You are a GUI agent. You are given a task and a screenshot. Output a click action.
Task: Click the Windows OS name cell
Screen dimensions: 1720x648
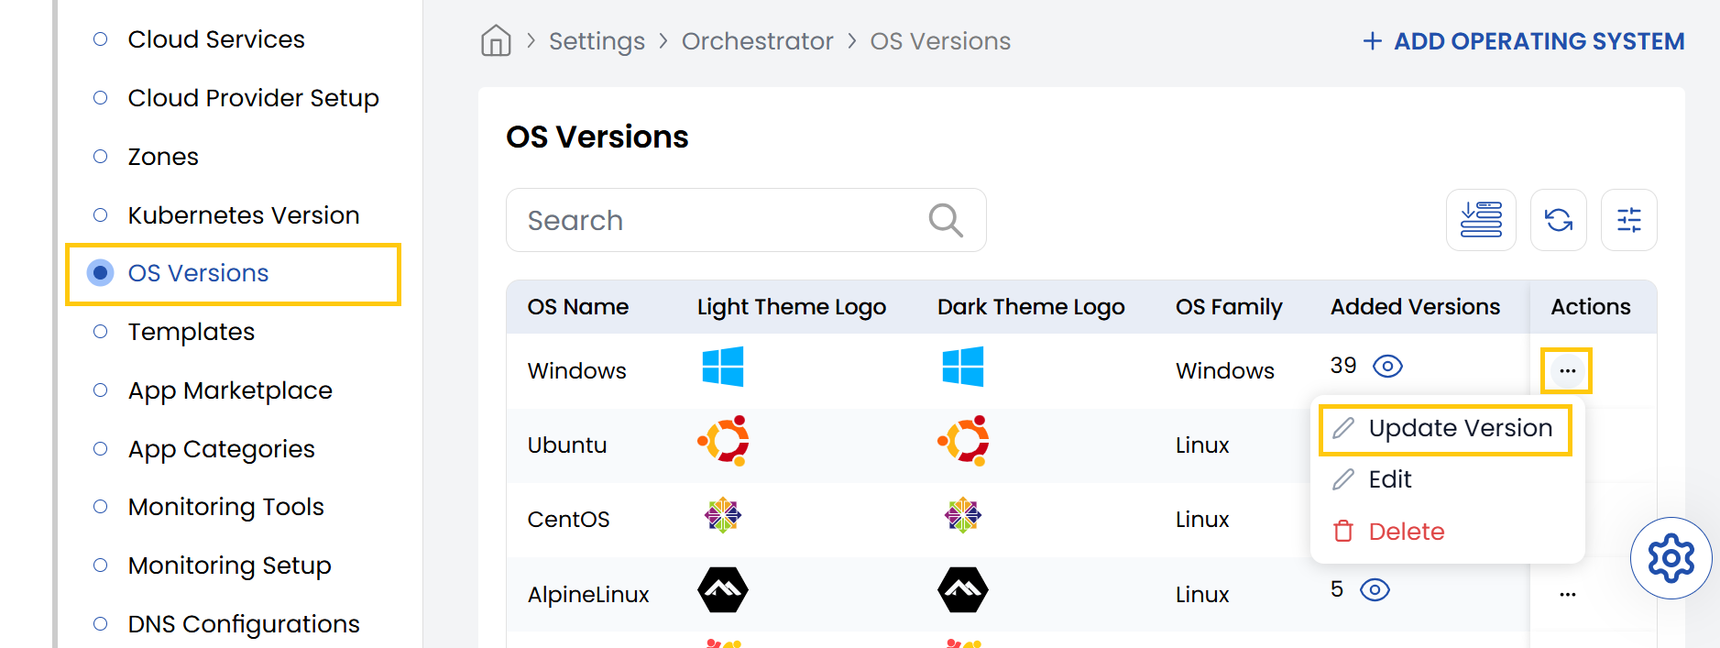(577, 371)
